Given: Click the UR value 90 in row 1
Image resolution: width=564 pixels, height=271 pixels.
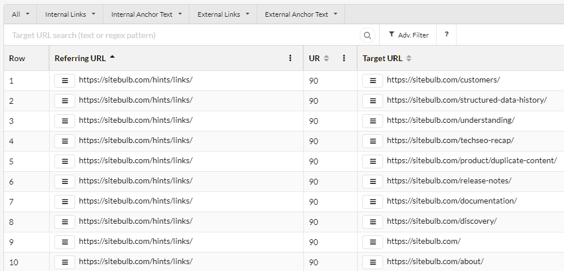Looking at the screenshot, I should click(x=313, y=81).
